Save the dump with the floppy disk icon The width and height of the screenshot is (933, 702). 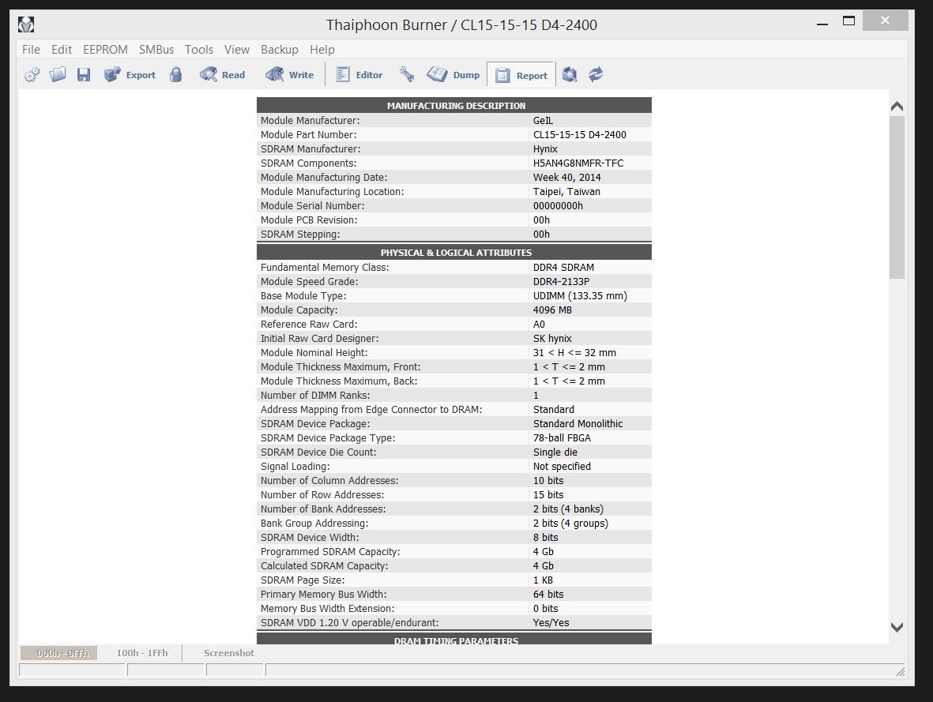(84, 75)
